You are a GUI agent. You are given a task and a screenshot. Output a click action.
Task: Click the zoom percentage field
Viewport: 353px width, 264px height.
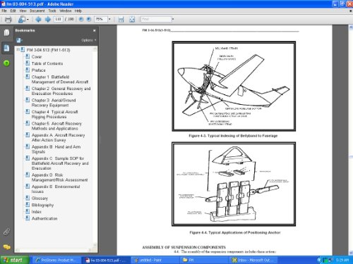pos(101,19)
